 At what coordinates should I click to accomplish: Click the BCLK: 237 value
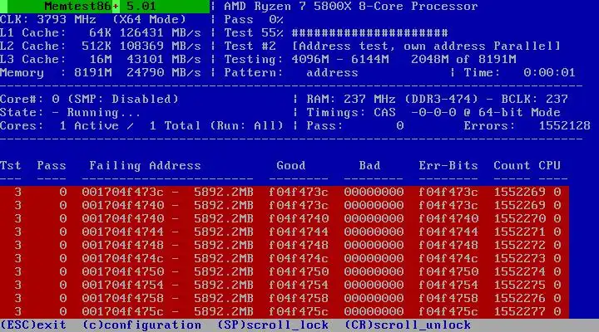tap(535, 99)
